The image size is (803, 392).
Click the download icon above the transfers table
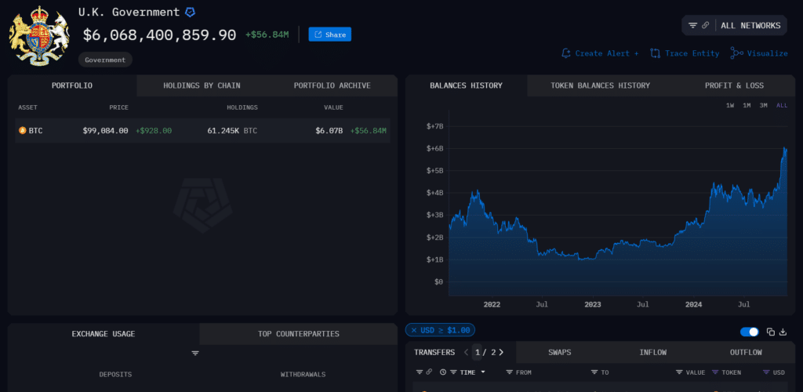pyautogui.click(x=783, y=332)
